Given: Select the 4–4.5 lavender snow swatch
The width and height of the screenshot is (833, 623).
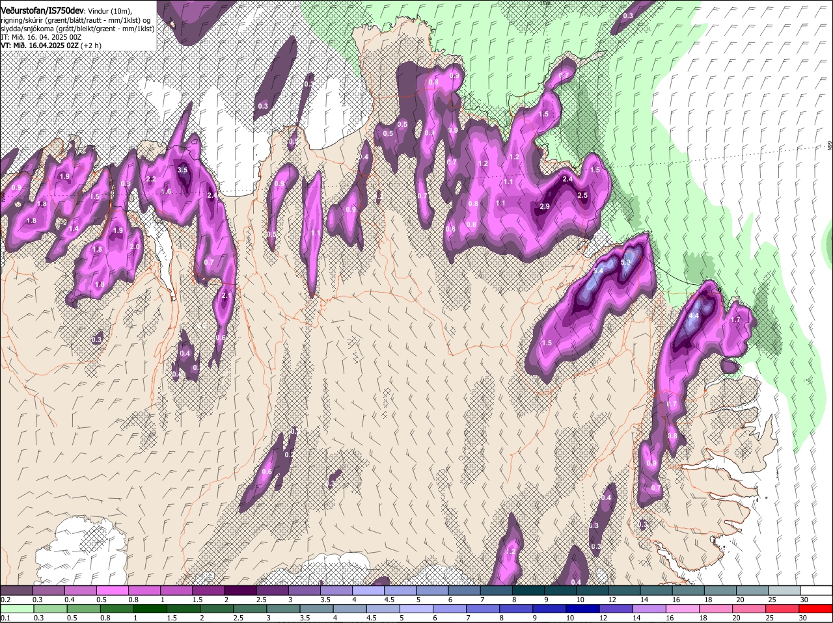Looking at the screenshot, I should (x=369, y=590).
